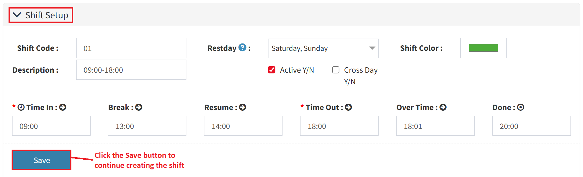Screen dimensions: 583x177
Task: Focus the Description field showing 09:00-18:00
Action: pos(131,70)
